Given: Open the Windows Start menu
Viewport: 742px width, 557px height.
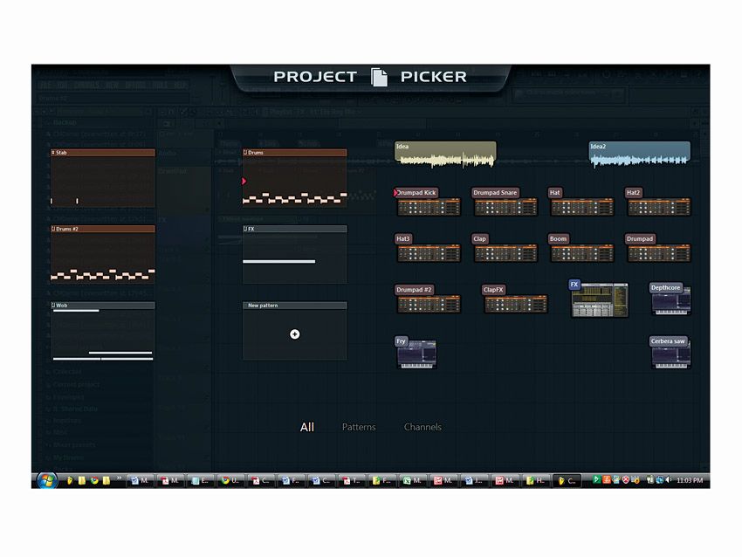Looking at the screenshot, I should [x=46, y=480].
